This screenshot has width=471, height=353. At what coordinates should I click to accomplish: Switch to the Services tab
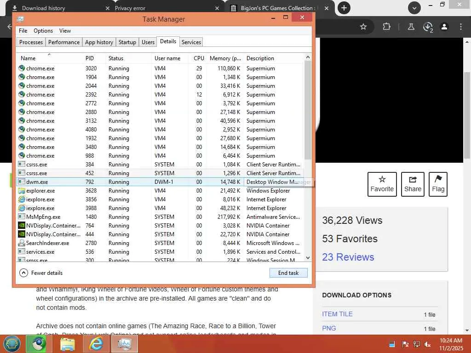pos(191,42)
